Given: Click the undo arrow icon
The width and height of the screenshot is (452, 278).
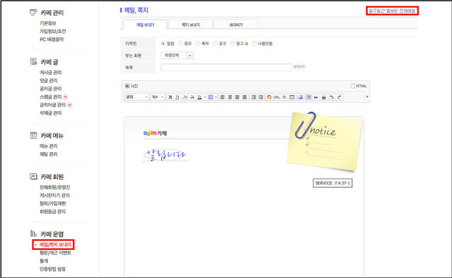Looking at the screenshot, I should click(x=332, y=97).
